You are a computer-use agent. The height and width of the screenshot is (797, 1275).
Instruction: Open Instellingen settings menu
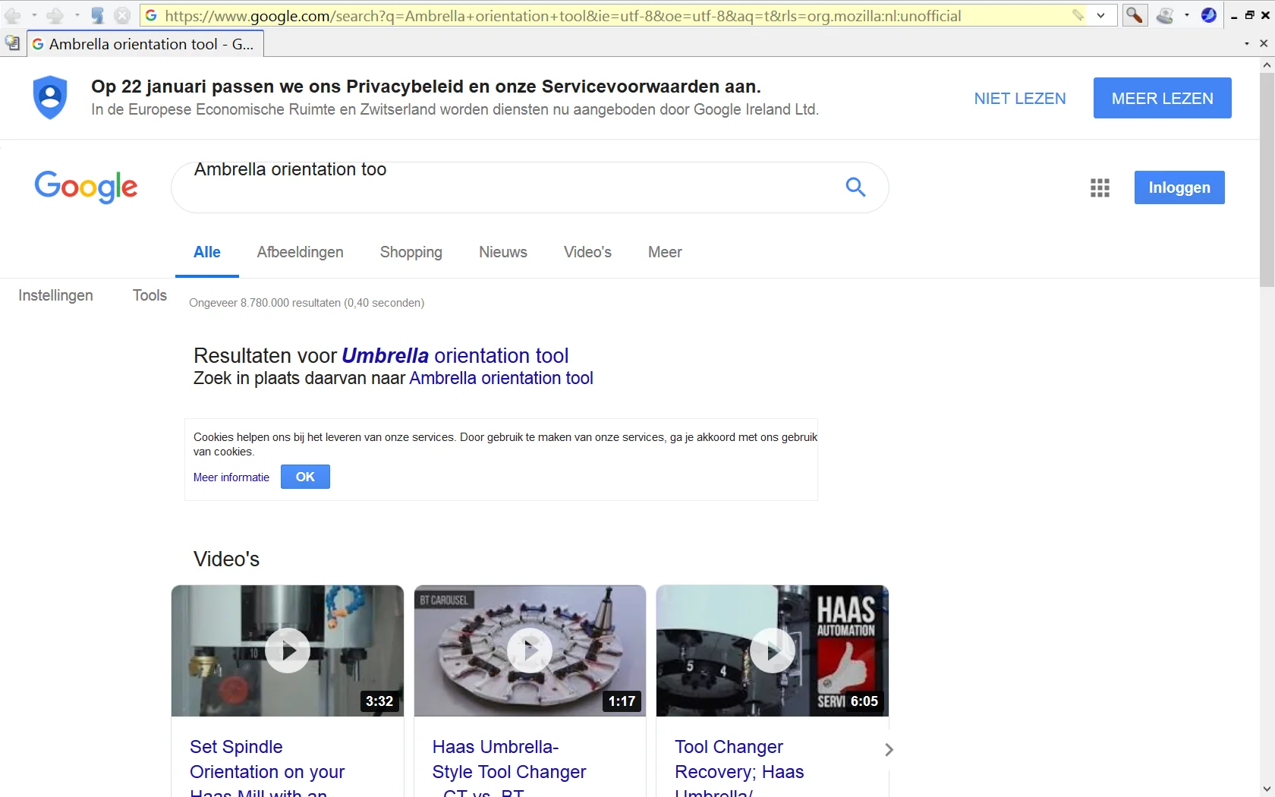click(55, 295)
